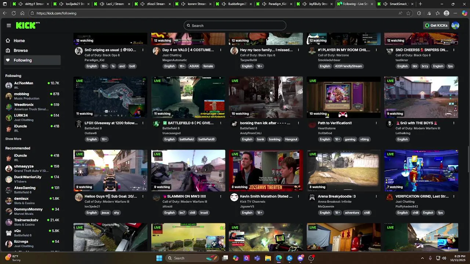Click 'Arena Breakout: Infinite' category link
Viewport: 470px width, 264px height.
pos(335,202)
